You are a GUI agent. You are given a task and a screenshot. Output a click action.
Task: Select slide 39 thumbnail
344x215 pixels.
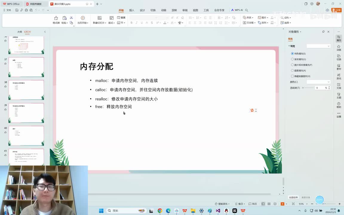coord(26,113)
